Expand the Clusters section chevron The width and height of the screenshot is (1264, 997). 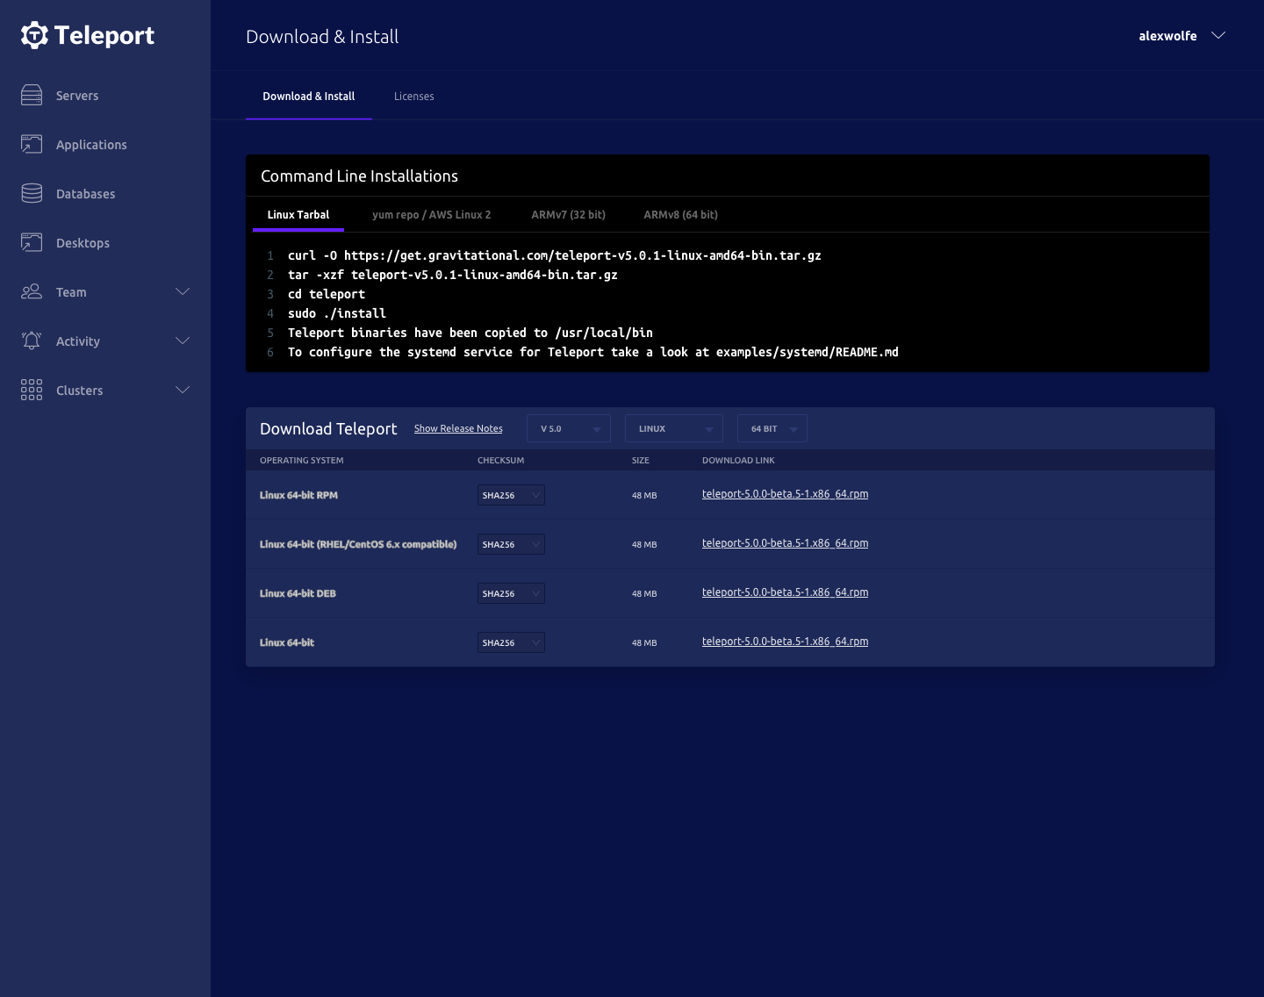click(x=183, y=390)
